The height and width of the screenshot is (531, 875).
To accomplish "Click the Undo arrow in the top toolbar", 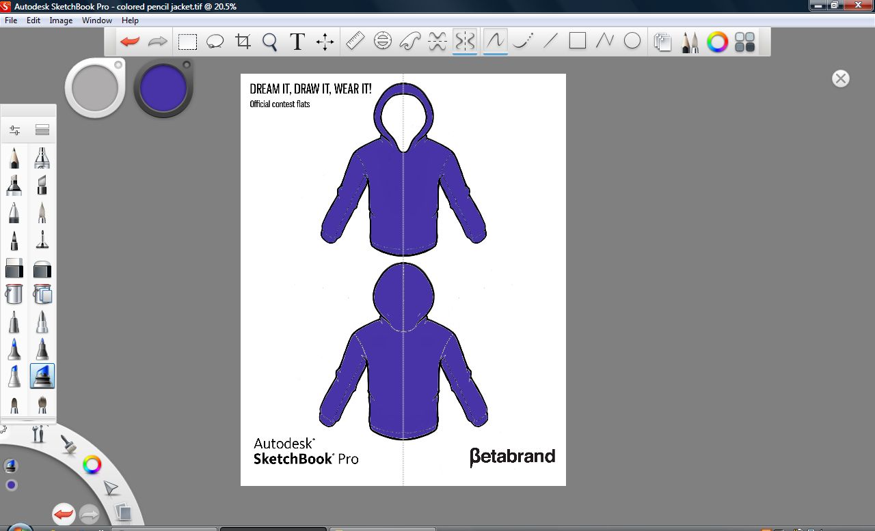I will coord(130,42).
